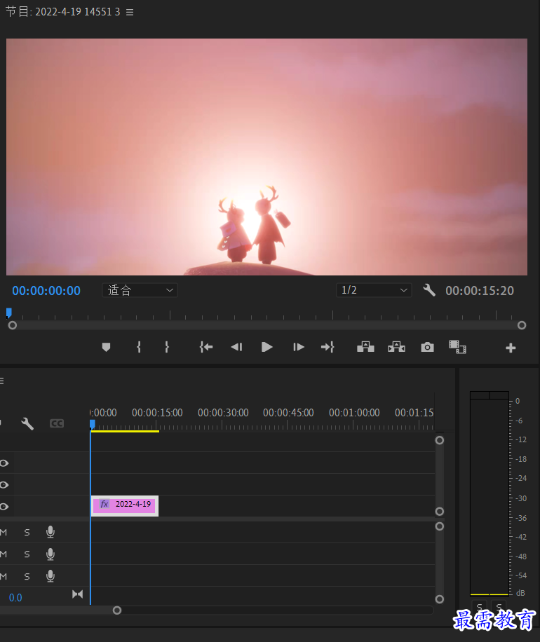Viewport: 540px width, 642px height.
Task: Solo the left channel on the audio meter
Action: 480,606
